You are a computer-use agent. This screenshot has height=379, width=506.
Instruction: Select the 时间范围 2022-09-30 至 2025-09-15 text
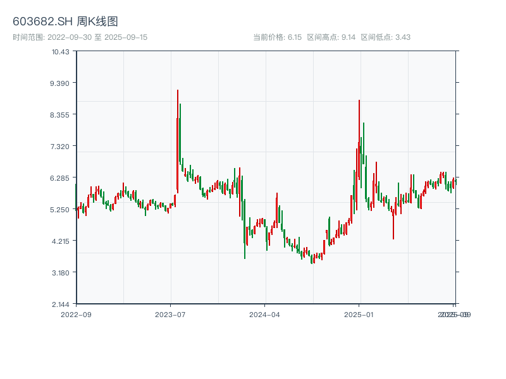[80, 37]
